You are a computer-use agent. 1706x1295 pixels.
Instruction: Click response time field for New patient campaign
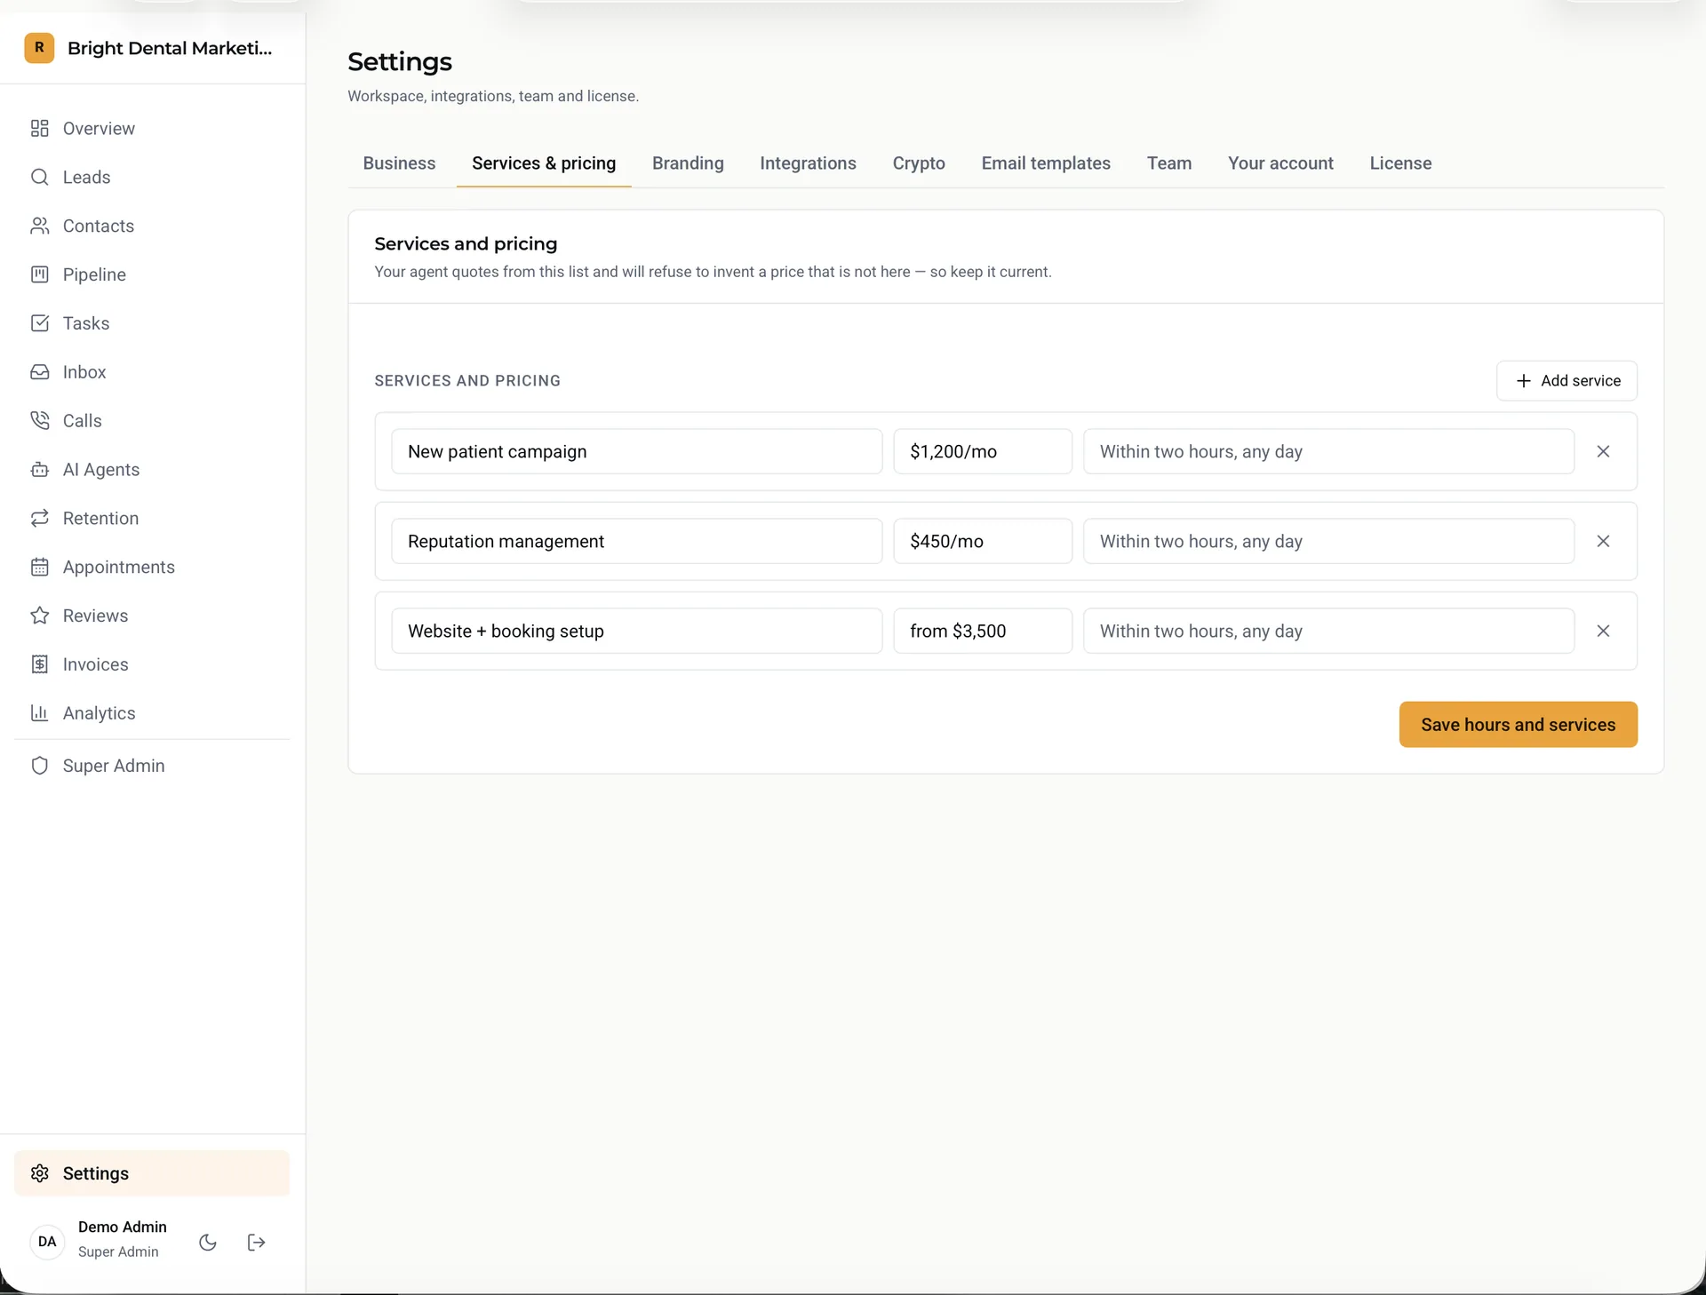tap(1328, 451)
